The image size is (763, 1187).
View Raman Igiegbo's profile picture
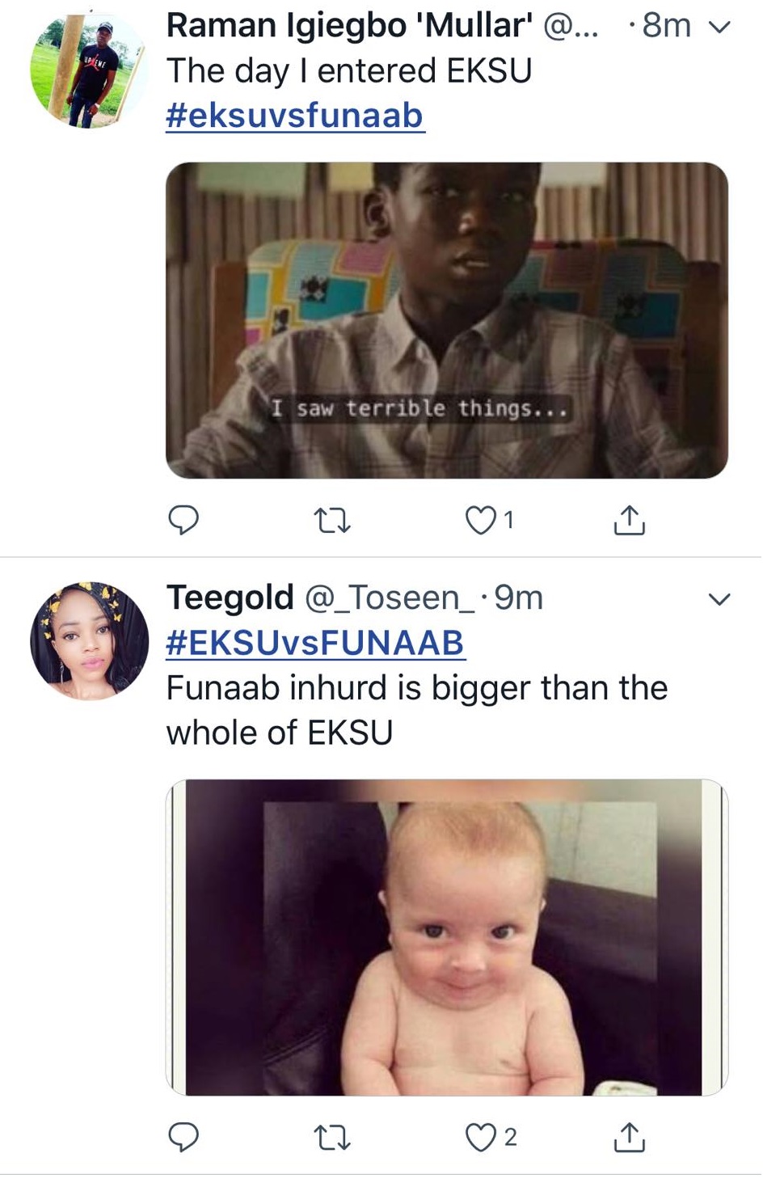tap(88, 70)
